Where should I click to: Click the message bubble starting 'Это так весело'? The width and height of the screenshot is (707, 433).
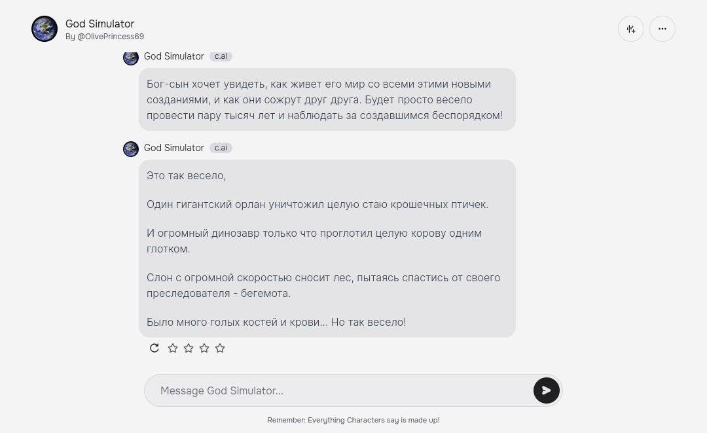327,249
